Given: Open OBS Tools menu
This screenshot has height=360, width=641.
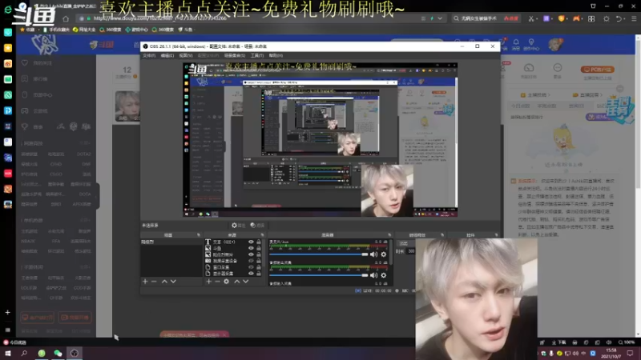Looking at the screenshot, I should [257, 55].
